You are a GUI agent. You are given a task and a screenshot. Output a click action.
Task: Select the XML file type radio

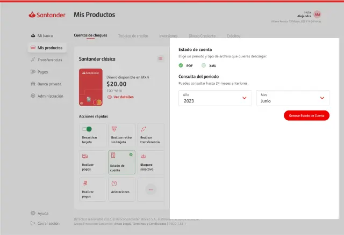pyautogui.click(x=204, y=65)
